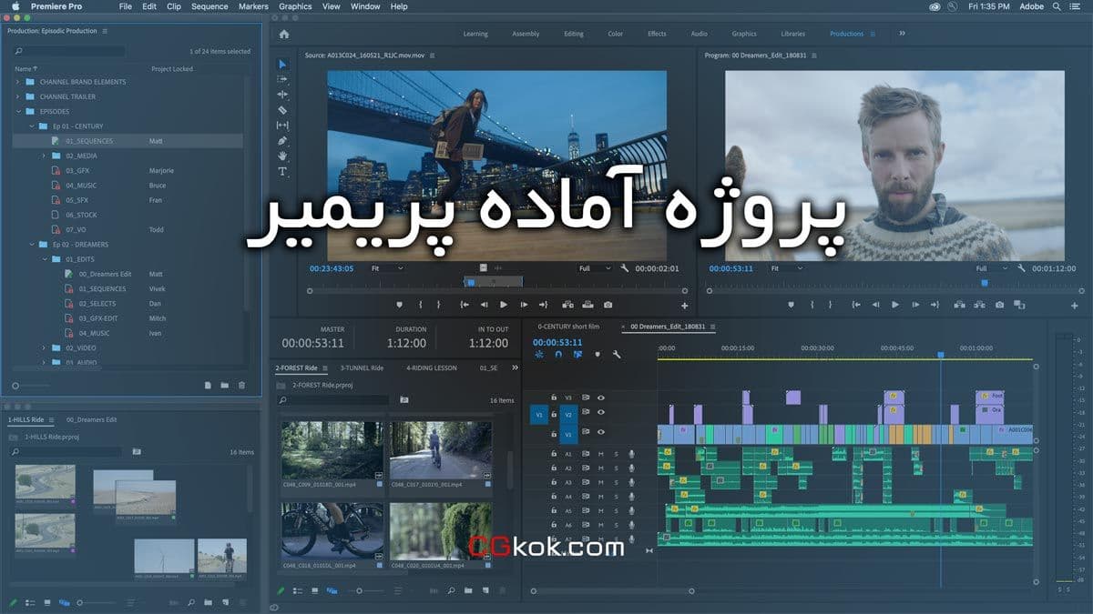This screenshot has width=1093, height=614.
Task: Play the Program monitor sequence
Action: click(x=895, y=305)
